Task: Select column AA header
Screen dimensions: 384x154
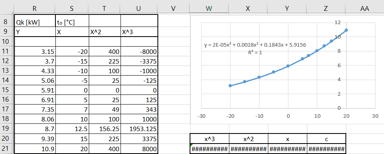Action: pos(365,8)
